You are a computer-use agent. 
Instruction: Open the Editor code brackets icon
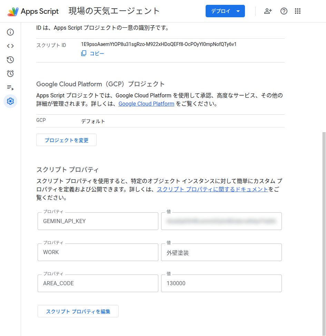click(10, 46)
